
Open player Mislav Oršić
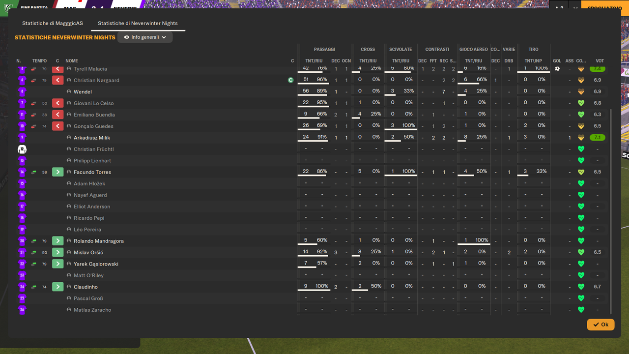88,252
